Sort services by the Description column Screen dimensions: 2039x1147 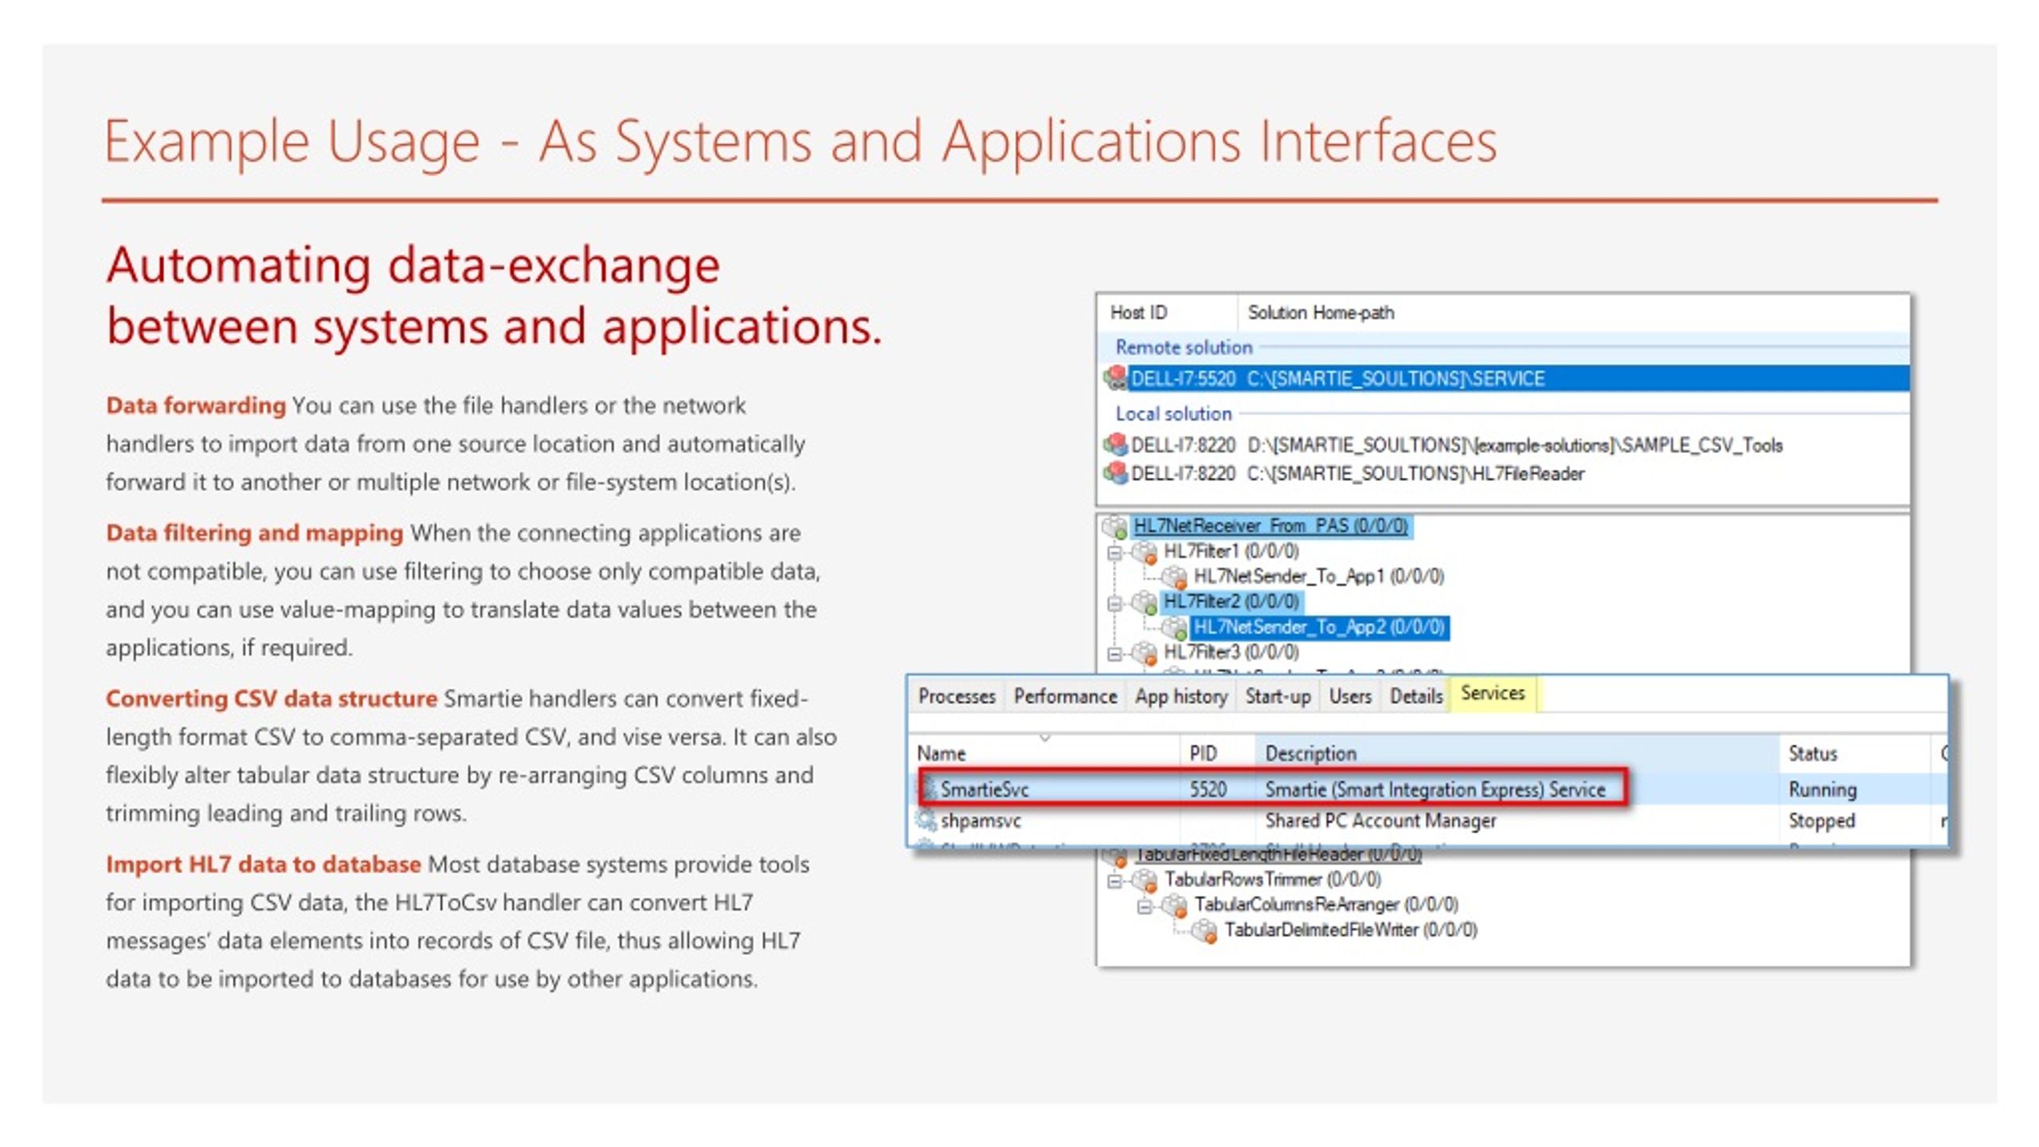[1517, 753]
